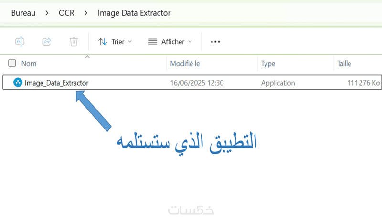Sort by the Taille column header
Screen dimensions: 382x219
point(345,63)
